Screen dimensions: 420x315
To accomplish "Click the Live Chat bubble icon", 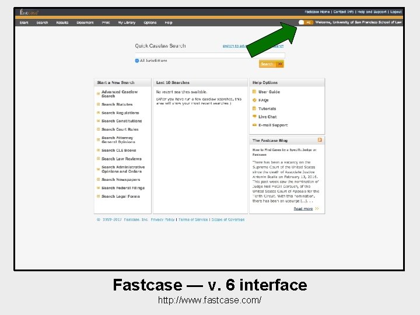I will pyautogui.click(x=254, y=117).
